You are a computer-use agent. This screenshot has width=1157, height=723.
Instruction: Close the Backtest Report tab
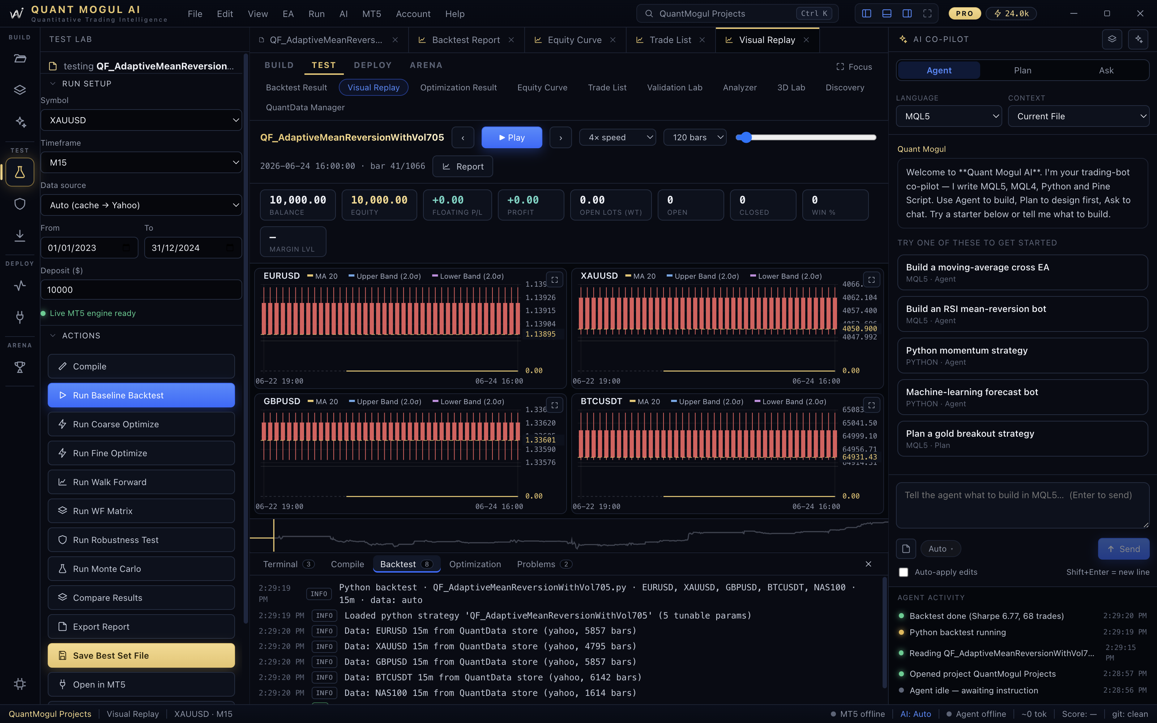pos(511,40)
